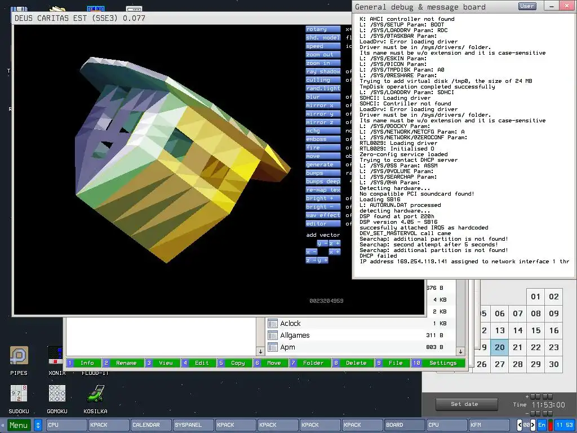
Task: Click the add vector z + button
Action: point(335,244)
